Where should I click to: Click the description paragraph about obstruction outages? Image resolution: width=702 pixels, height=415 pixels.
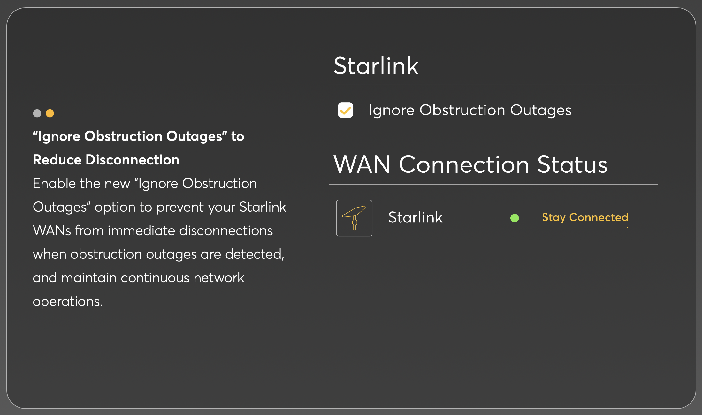click(x=159, y=242)
